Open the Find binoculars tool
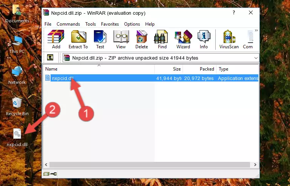Viewport: 290px width, 186px height. (x=162, y=39)
